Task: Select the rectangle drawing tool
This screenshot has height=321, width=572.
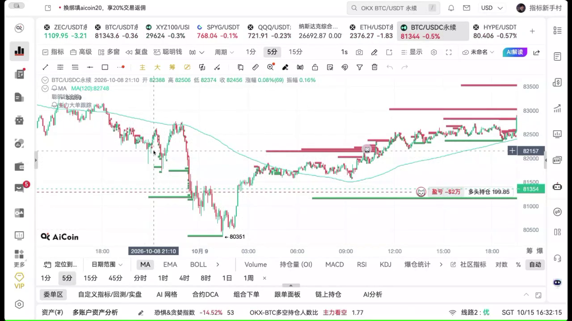Action: pyautogui.click(x=105, y=67)
